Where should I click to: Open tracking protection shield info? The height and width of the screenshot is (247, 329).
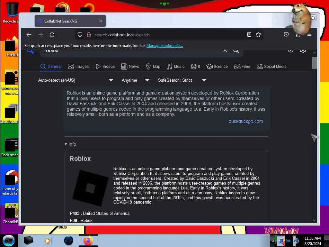pos(80,34)
